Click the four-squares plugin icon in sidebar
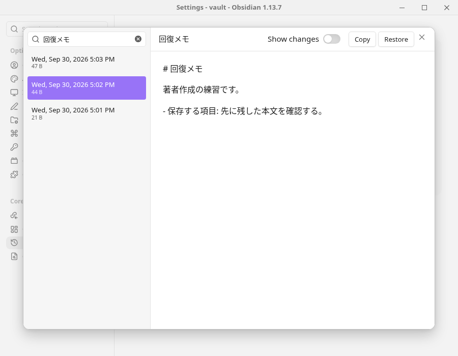458x356 pixels. [x=14, y=229]
